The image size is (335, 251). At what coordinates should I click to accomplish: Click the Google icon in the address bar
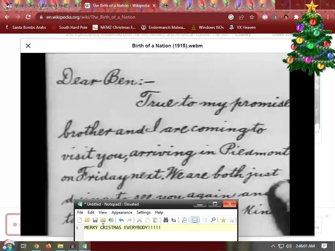click(231, 17)
